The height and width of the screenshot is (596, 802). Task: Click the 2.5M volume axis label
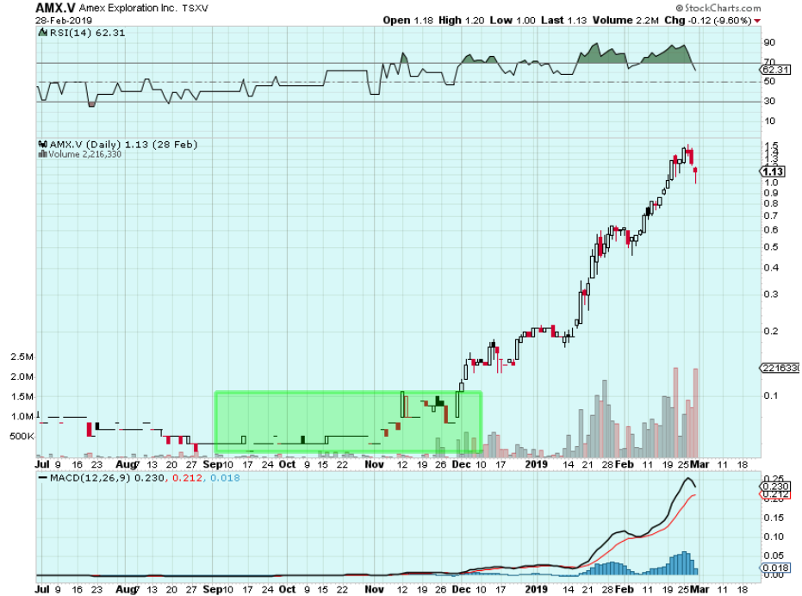coord(22,357)
